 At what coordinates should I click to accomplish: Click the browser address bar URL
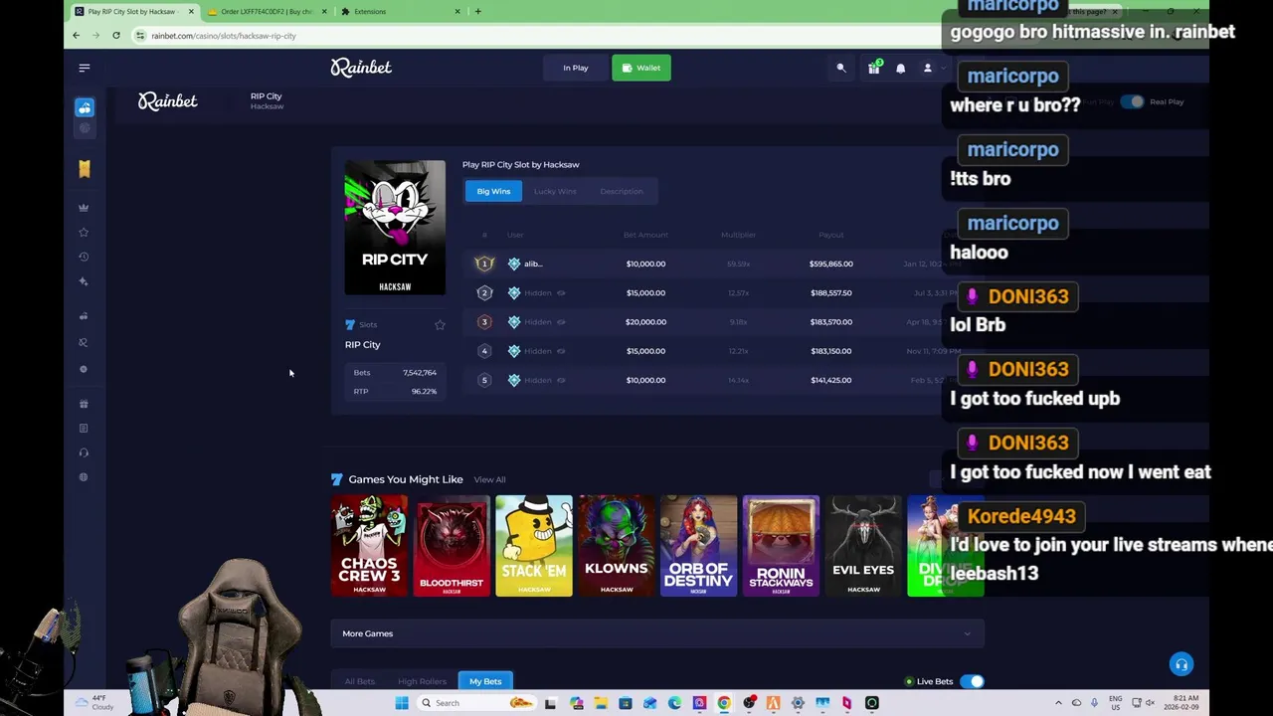click(x=224, y=36)
